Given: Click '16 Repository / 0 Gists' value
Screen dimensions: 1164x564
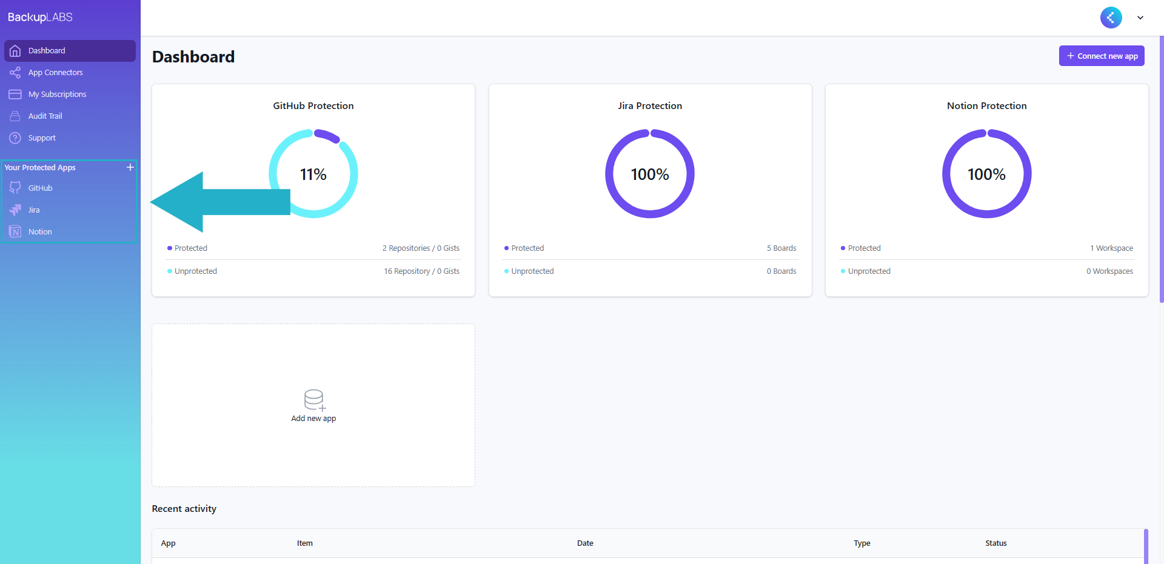Looking at the screenshot, I should pos(421,271).
